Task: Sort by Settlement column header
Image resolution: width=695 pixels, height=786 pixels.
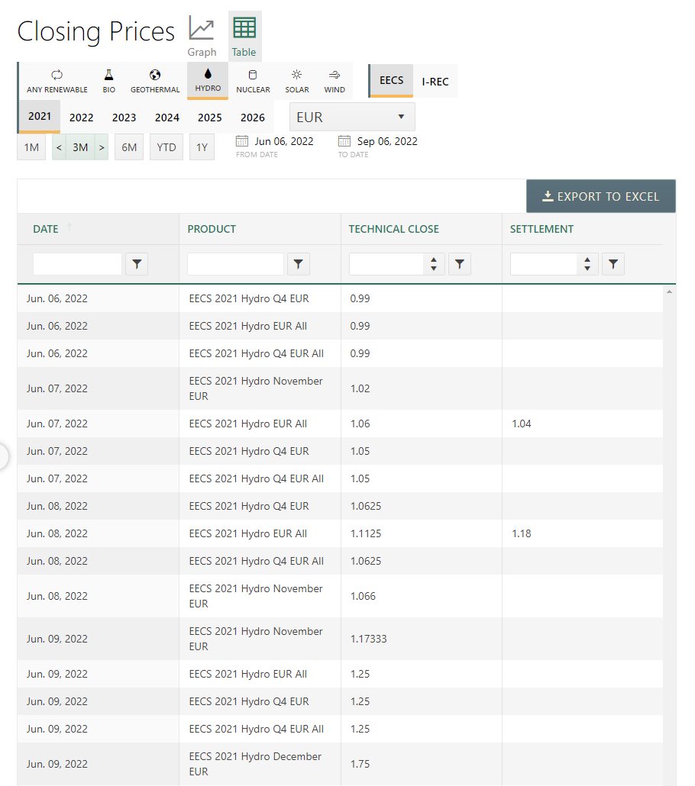Action: 541,229
